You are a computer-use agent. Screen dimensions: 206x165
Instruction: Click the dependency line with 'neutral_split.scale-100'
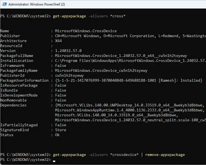coord(130,120)
